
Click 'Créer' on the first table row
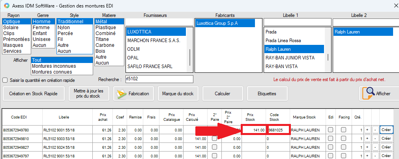[386, 129]
